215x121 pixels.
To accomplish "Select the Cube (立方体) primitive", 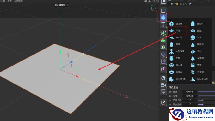I will pos(176,24).
